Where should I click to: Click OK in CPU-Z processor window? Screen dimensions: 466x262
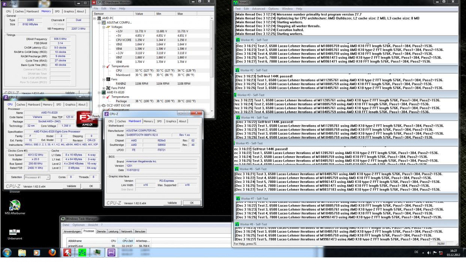(x=90, y=186)
